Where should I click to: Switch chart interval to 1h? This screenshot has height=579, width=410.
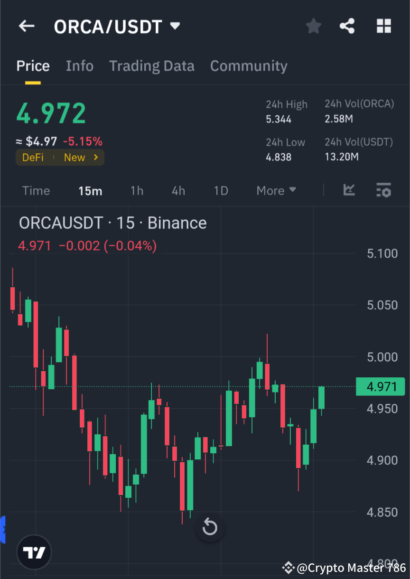pyautogui.click(x=137, y=190)
